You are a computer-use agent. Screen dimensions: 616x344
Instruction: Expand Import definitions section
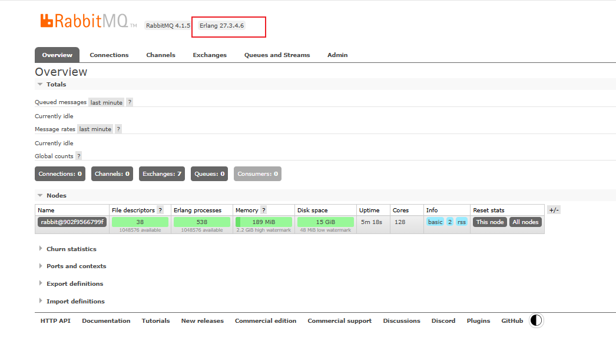pyautogui.click(x=72, y=301)
